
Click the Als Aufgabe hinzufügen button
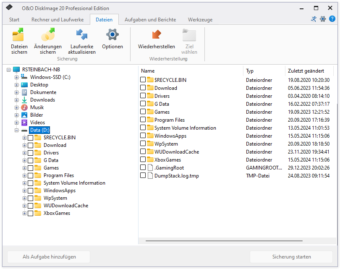coord(48,256)
